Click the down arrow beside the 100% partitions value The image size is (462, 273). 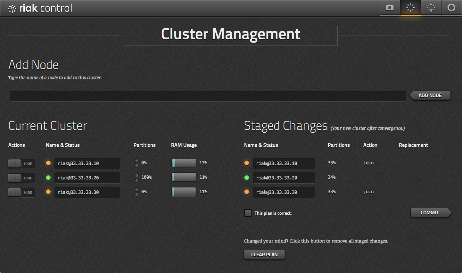pyautogui.click(x=136, y=179)
